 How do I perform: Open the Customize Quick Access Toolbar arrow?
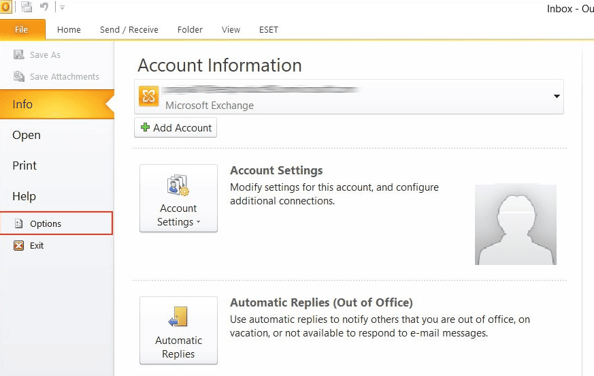62,8
